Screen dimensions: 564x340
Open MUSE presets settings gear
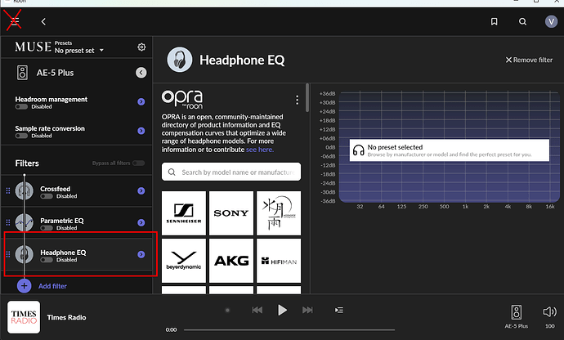pyautogui.click(x=141, y=47)
